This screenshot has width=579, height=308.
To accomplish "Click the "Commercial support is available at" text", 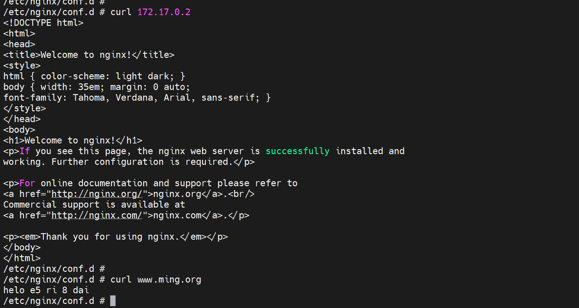I will click(x=94, y=204).
